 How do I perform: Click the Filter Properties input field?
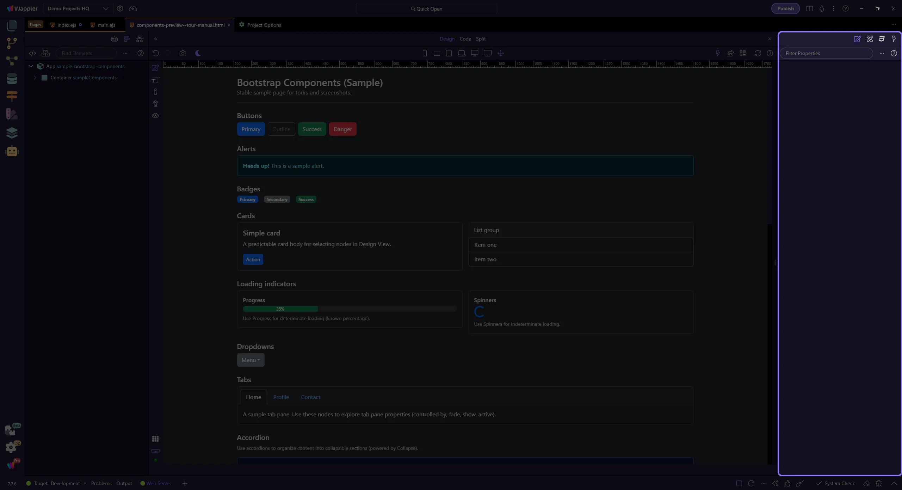click(x=826, y=53)
